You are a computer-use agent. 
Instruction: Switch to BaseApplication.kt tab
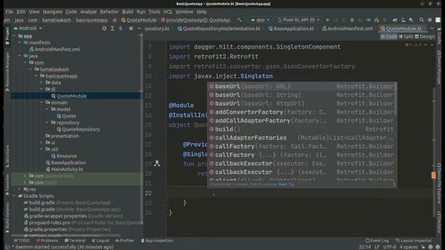[x=291, y=28]
